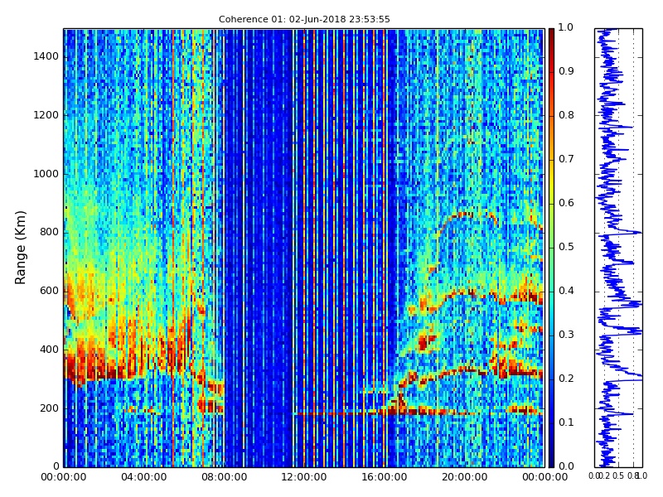
Task: Click the 08:00:00 time tick label
Action: click(x=224, y=477)
